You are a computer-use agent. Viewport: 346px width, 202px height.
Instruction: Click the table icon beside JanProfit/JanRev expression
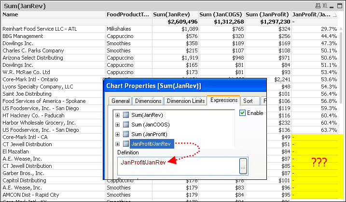(125, 143)
